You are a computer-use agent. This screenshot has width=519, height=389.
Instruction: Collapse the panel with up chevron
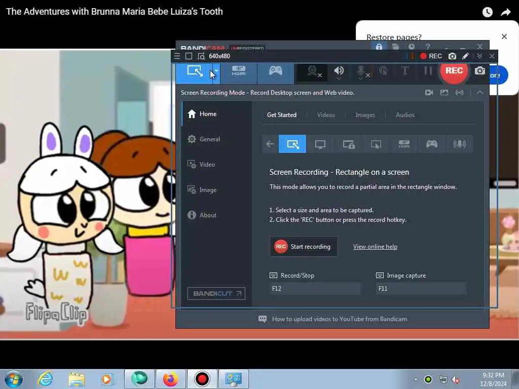479,93
